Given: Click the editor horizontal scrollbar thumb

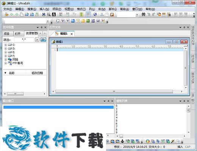Looking at the screenshot, I should 114,92.
